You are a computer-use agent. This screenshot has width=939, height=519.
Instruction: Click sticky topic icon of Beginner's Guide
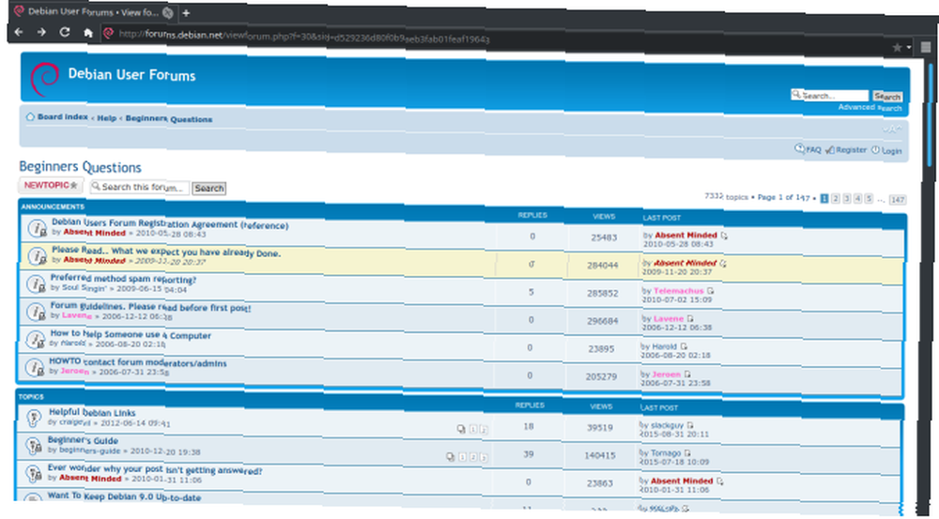[33, 446]
